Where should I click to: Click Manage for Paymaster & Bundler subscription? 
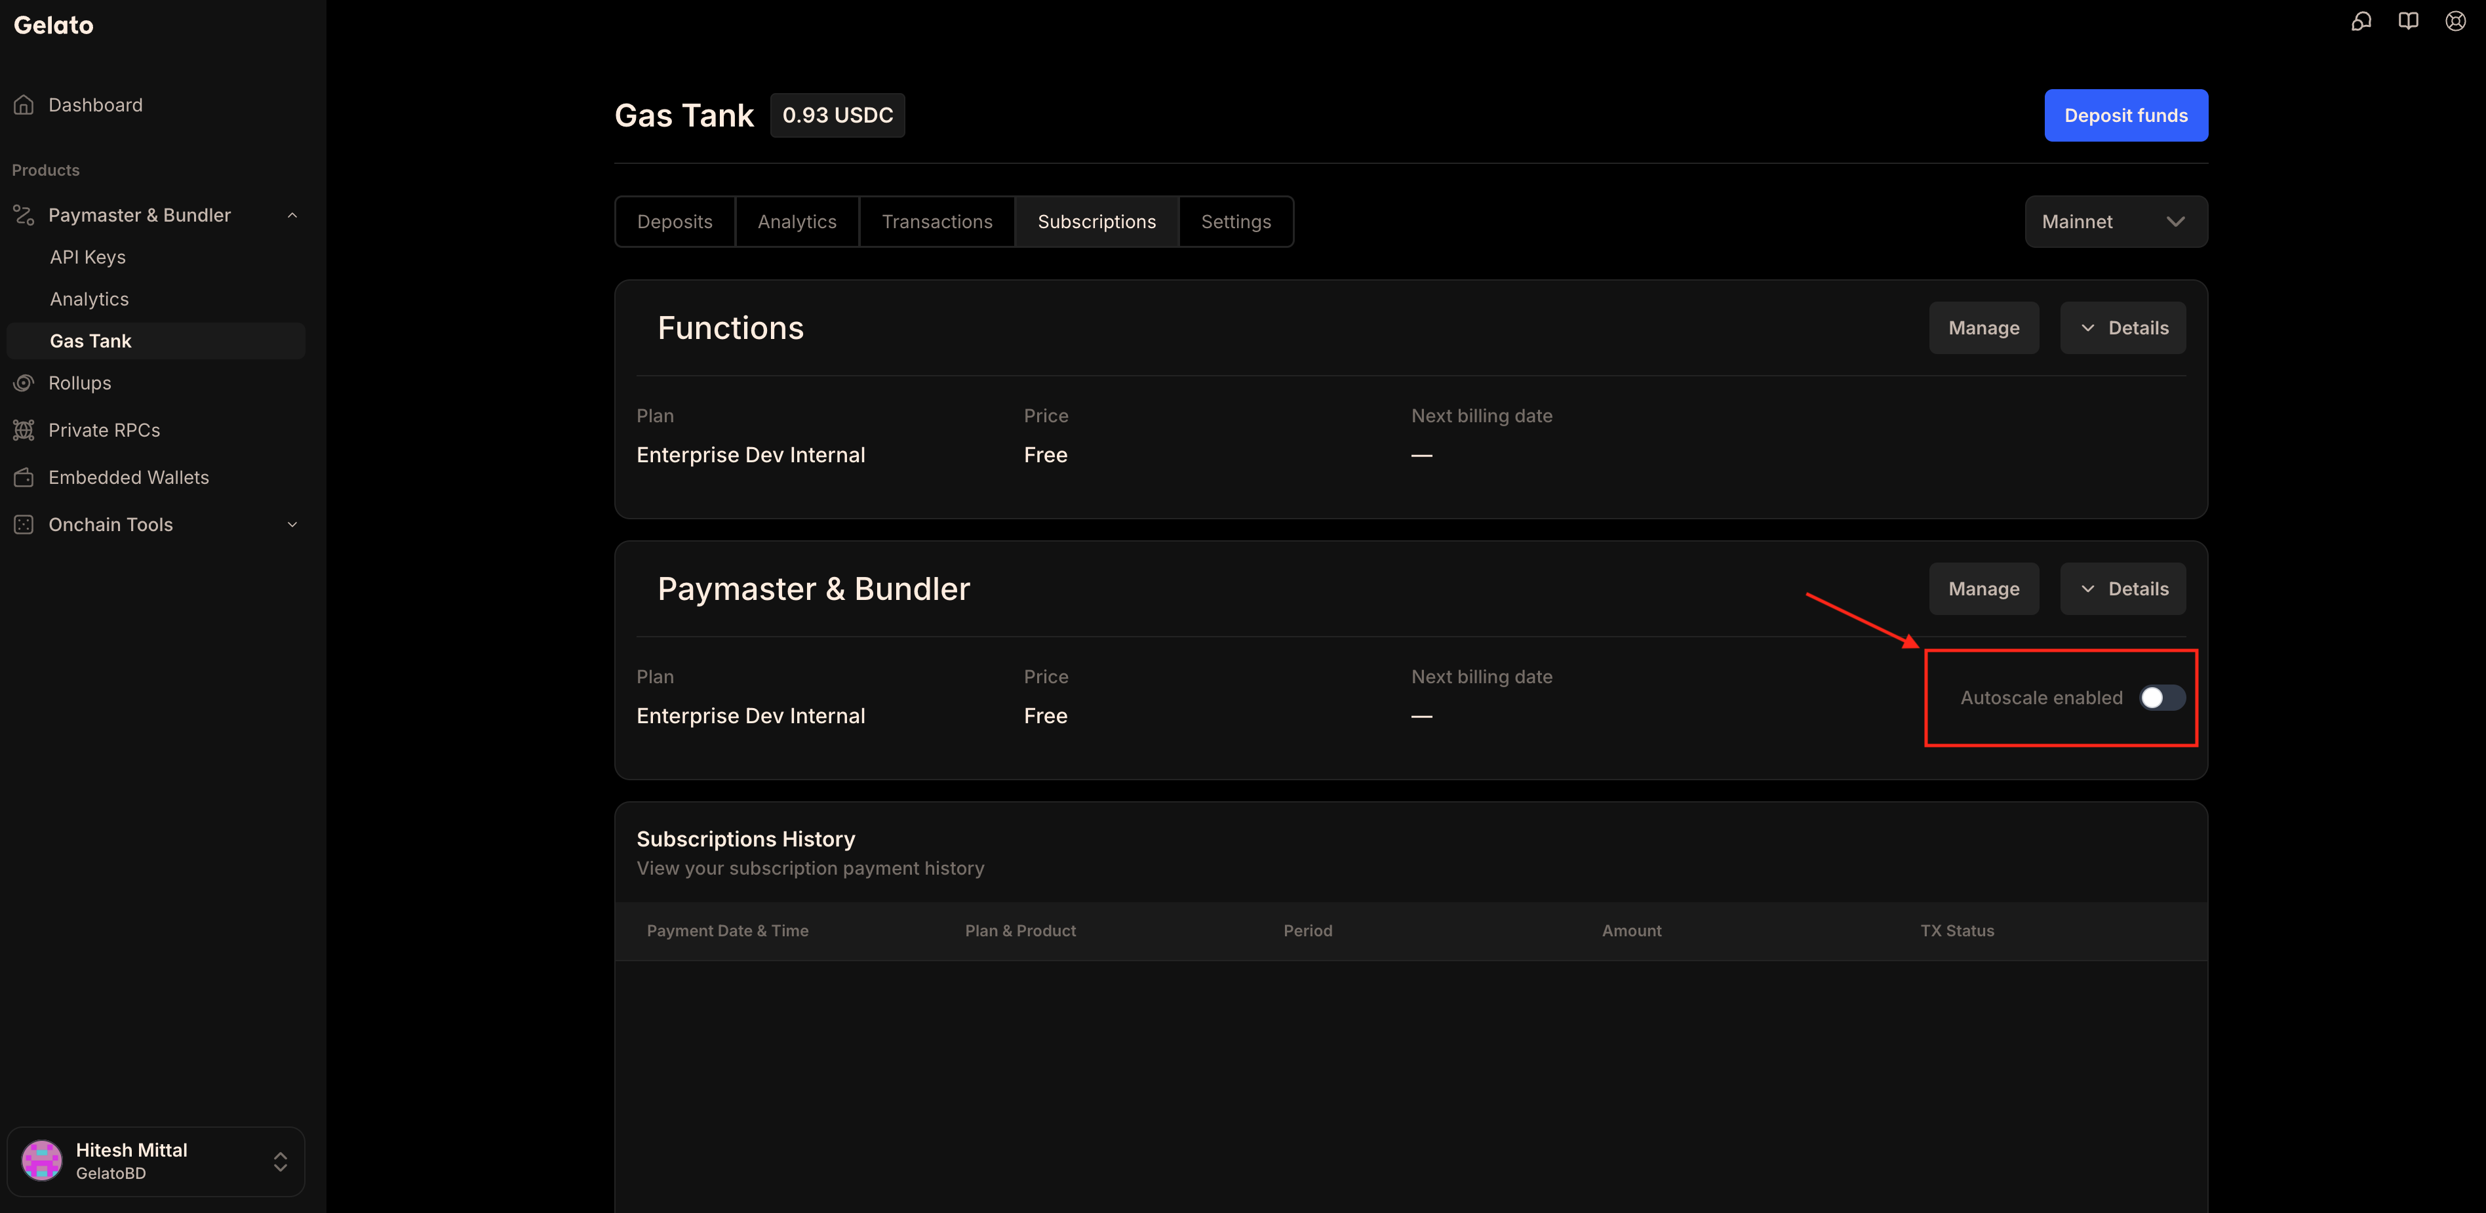1983,589
